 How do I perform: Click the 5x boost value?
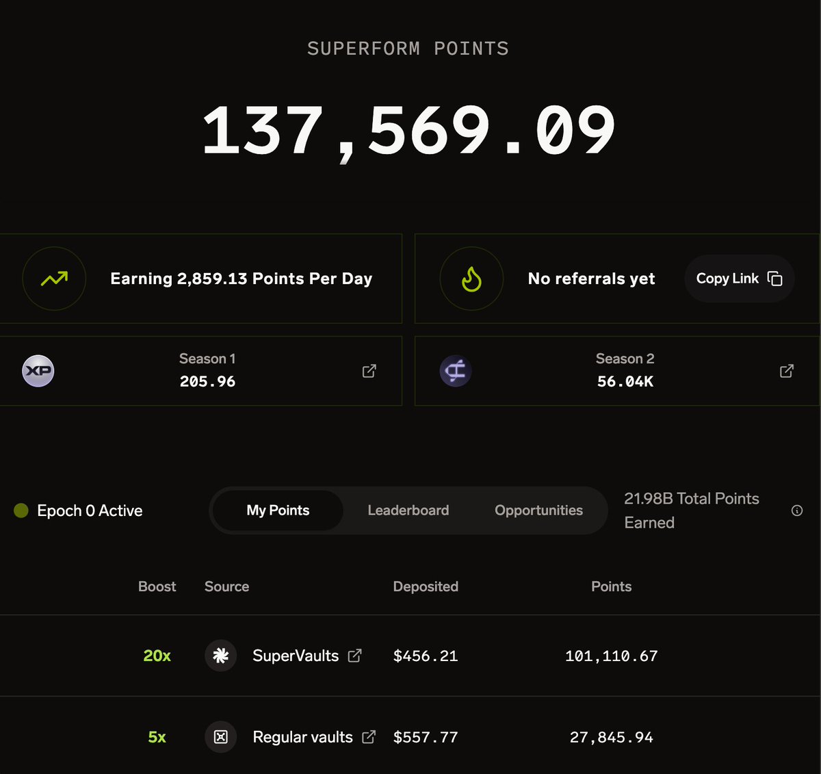157,737
